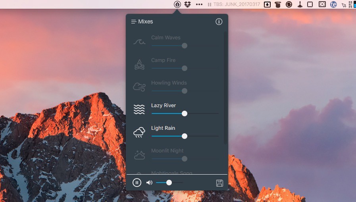Viewport: 356px width, 202px height.
Task: Click the round arrow-circle menu bar icon
Action: pos(289,4)
